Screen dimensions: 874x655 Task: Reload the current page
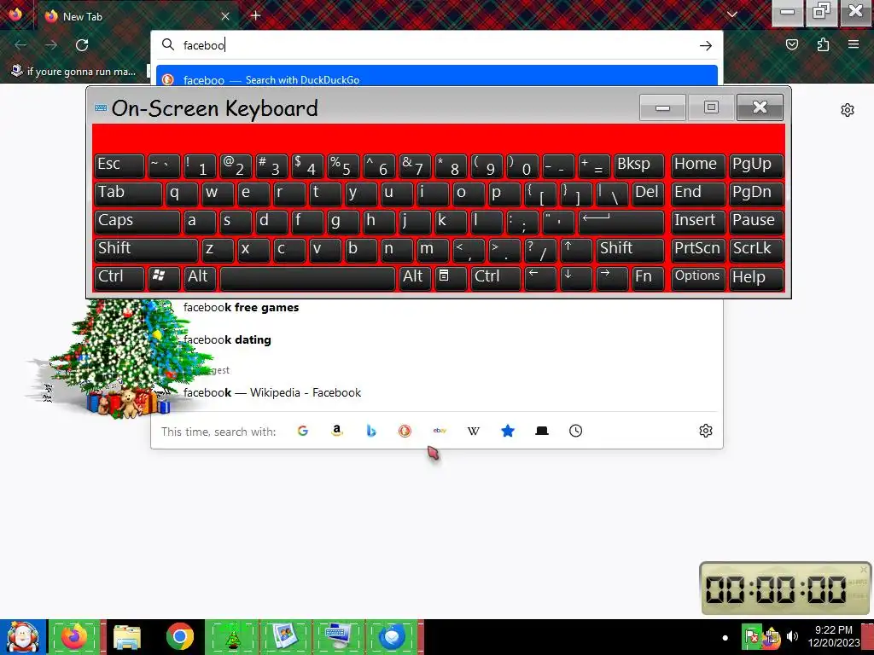point(82,45)
